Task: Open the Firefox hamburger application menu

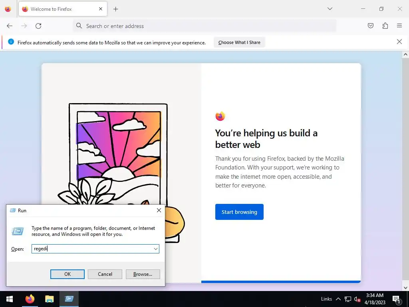Action: [399, 26]
